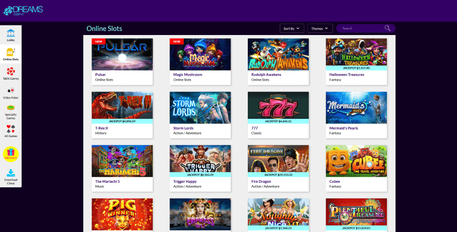Open Halloween Treasures game thumbnail
This screenshot has height=232, width=457.
[356, 52]
